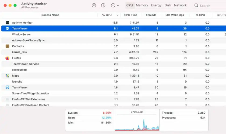Select the Firefox process name
This screenshot has width=226, height=134.
[16, 58]
